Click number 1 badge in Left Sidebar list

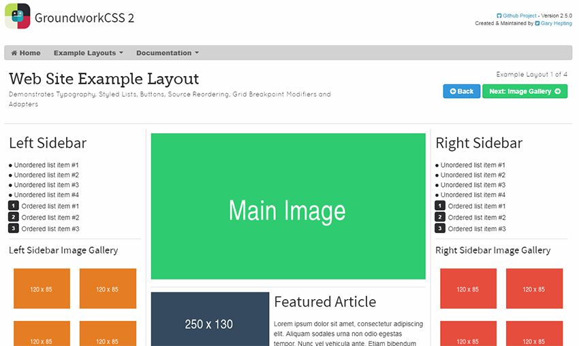click(x=14, y=206)
